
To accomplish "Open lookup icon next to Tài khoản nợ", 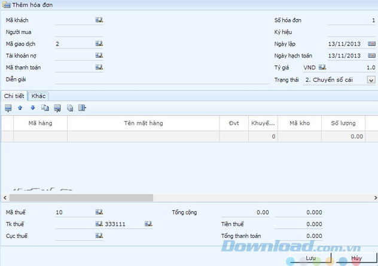I will tap(99, 56).
